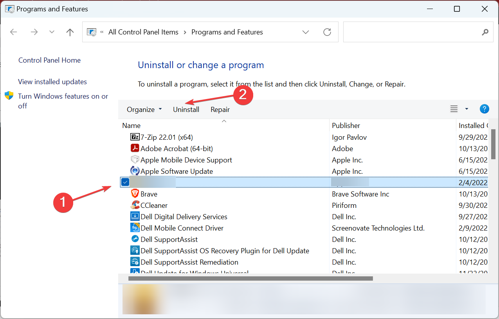499x319 pixels.
Task: Open recent locations dropdown chevron
Action: click(52, 32)
